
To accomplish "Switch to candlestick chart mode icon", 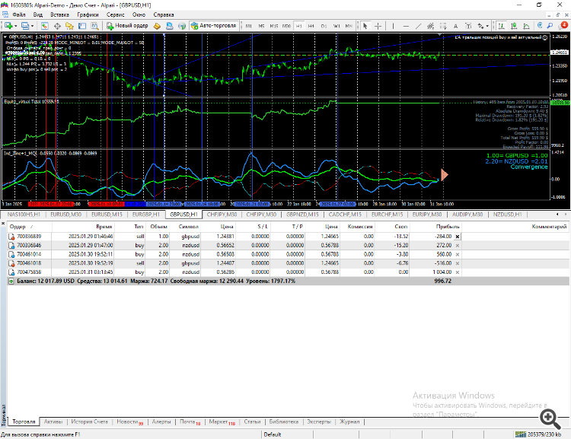I will coord(514,26).
